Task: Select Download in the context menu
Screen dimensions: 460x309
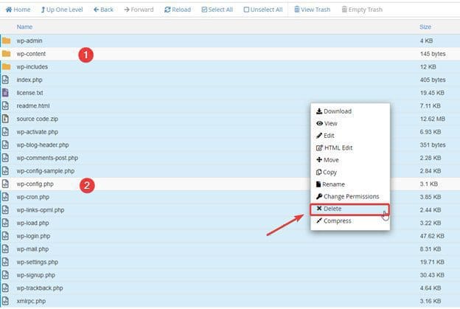Action: pyautogui.click(x=337, y=111)
